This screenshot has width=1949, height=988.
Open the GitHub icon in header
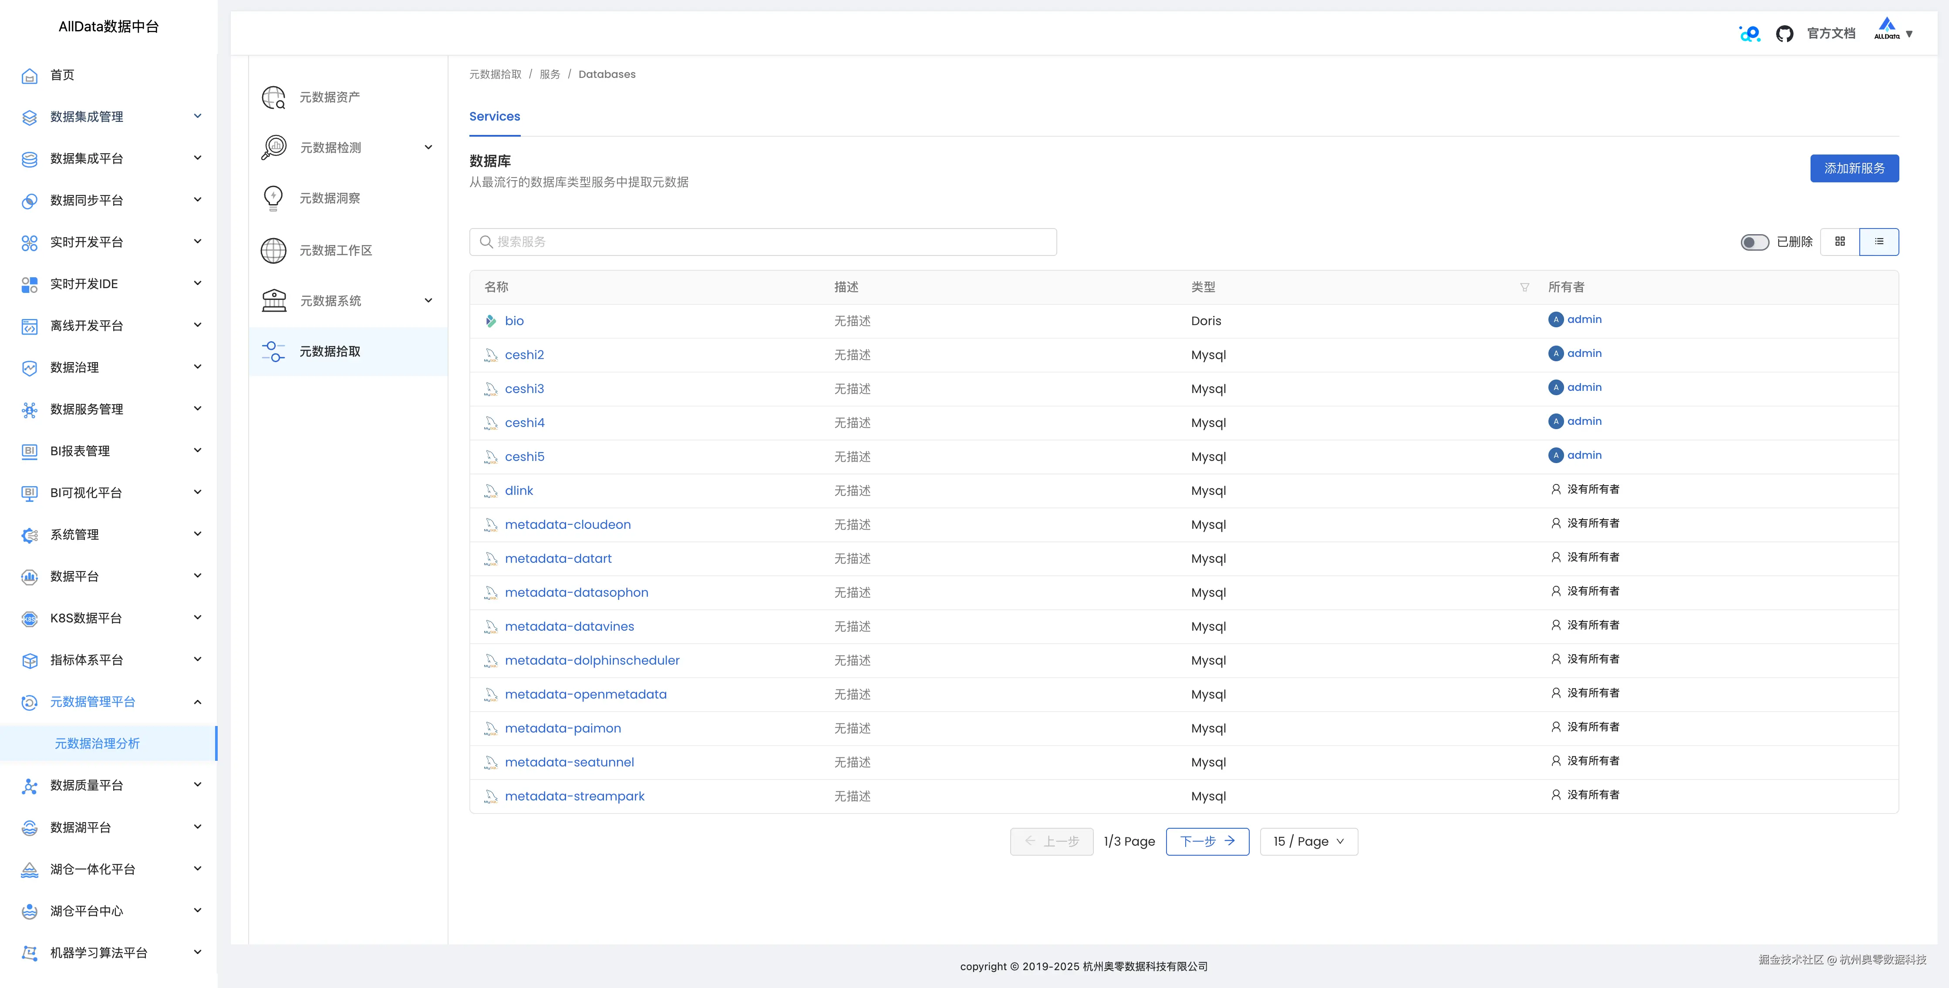(x=1784, y=34)
